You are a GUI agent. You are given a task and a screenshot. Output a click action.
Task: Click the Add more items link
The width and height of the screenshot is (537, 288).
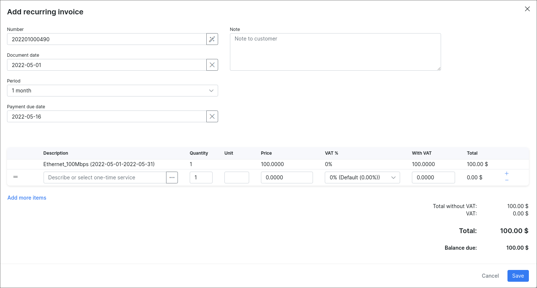(x=27, y=198)
